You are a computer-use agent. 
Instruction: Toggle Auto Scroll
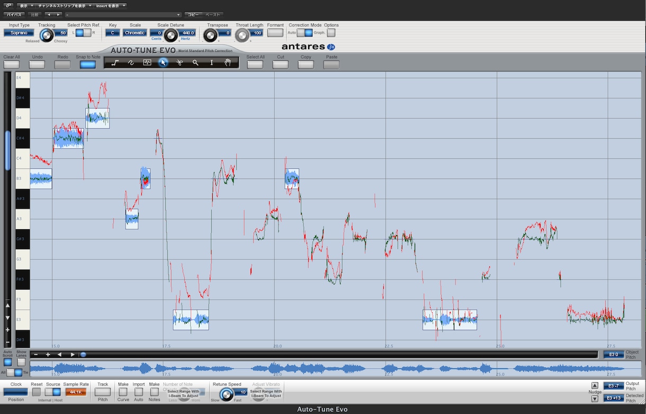pos(7,363)
